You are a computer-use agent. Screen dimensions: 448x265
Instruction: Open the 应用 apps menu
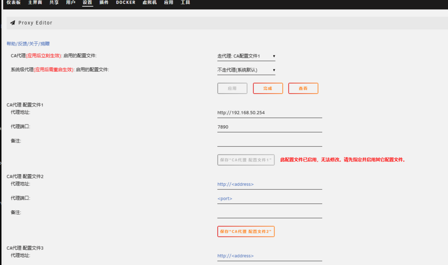[x=168, y=3]
